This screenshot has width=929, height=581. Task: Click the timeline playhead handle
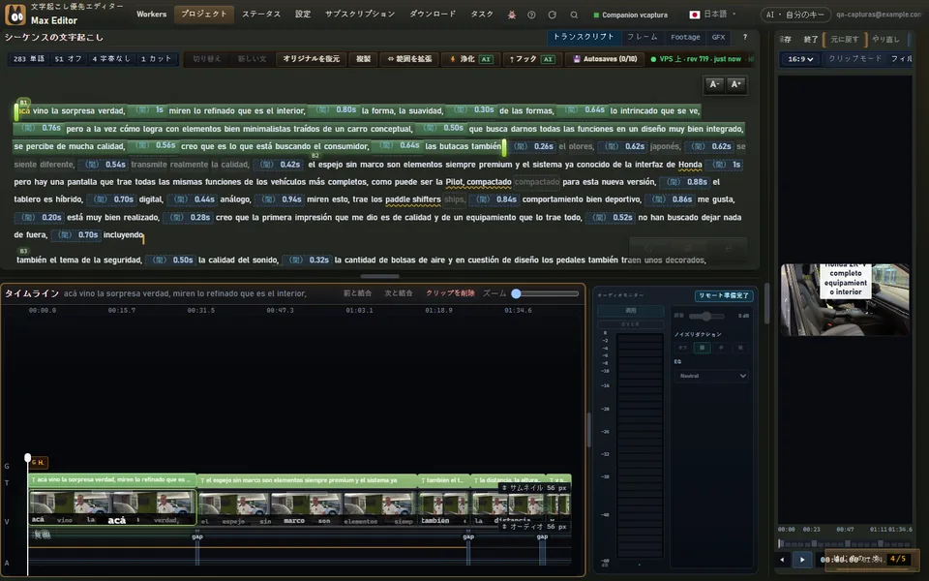(28, 458)
